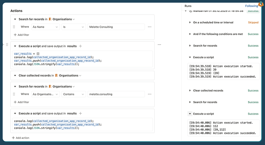Add filter to first search action
This screenshot has height=145, width=265.
coord(21,35)
